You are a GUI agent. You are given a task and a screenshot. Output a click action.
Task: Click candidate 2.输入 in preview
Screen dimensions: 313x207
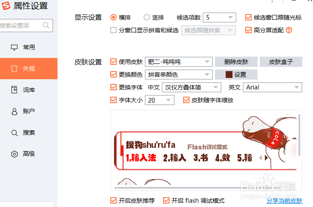point(175,158)
